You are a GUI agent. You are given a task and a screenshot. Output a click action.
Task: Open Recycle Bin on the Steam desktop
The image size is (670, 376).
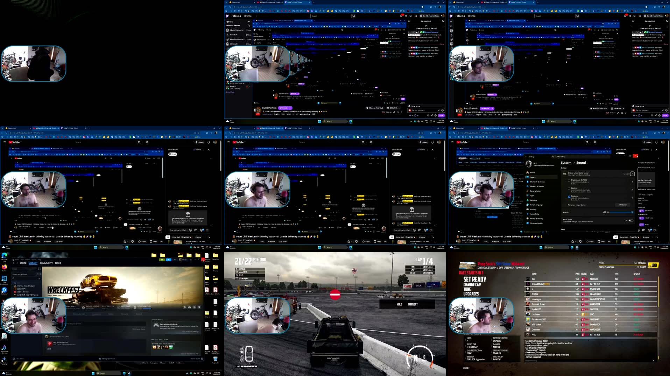[216, 360]
